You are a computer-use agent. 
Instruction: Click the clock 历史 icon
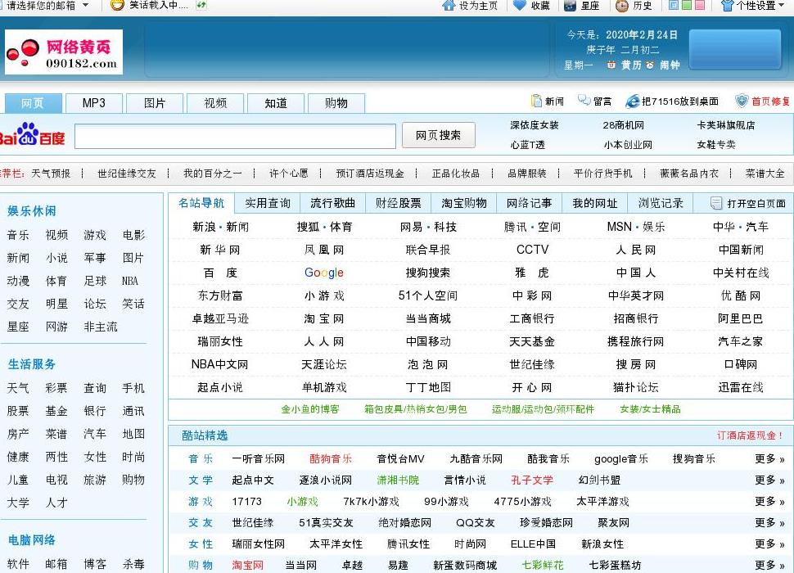pos(622,6)
